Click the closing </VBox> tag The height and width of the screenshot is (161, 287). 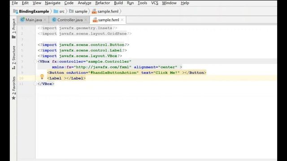click(46, 84)
